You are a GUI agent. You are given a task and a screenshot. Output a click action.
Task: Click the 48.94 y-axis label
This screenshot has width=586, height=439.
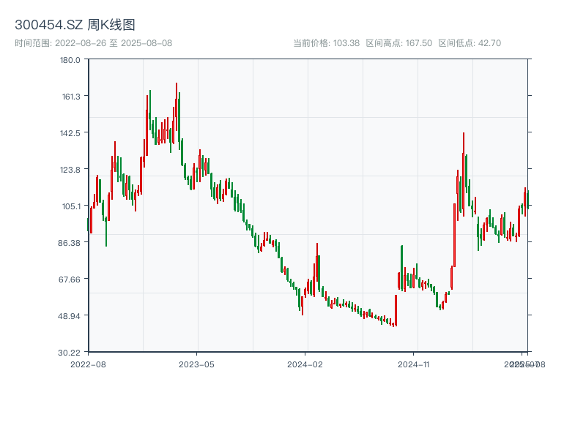click(69, 316)
